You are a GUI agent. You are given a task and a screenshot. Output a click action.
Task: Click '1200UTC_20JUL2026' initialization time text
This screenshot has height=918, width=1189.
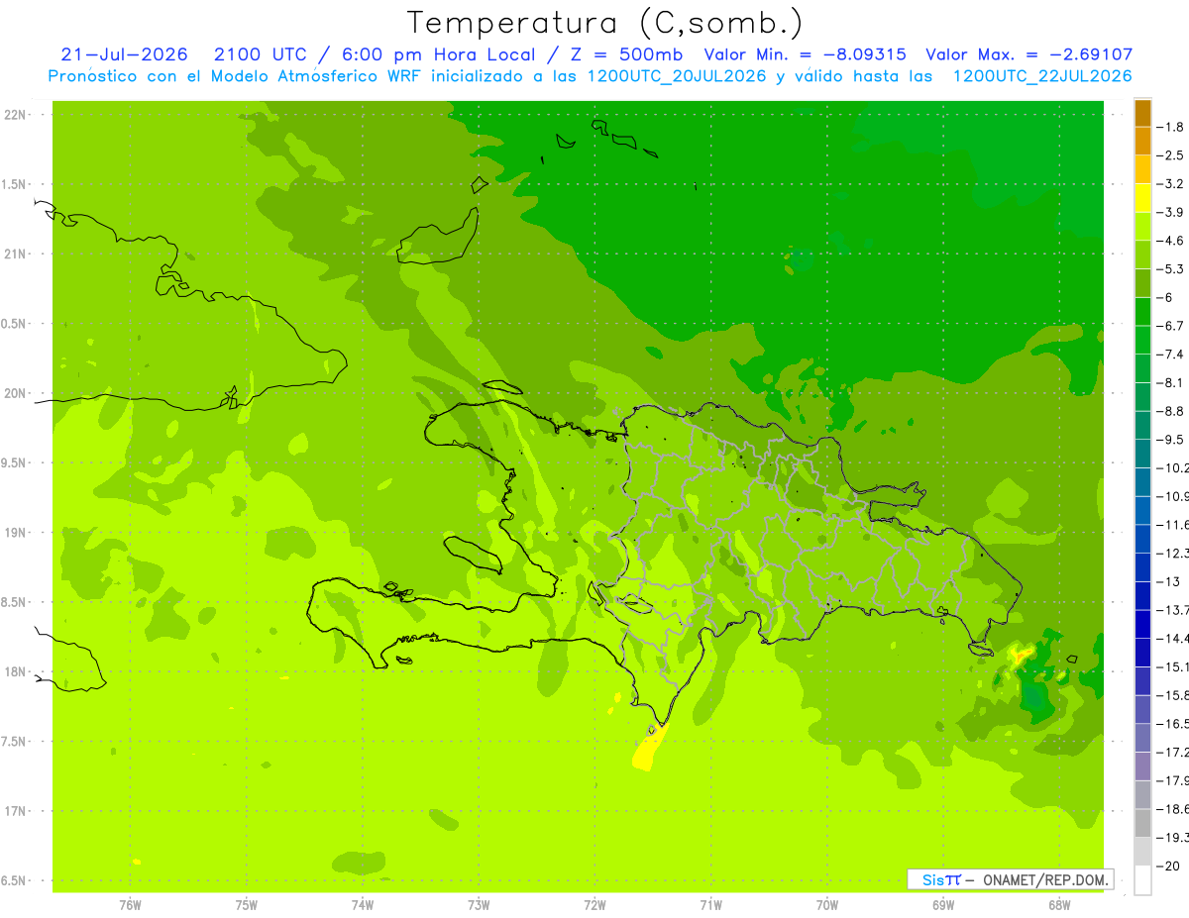[676, 76]
